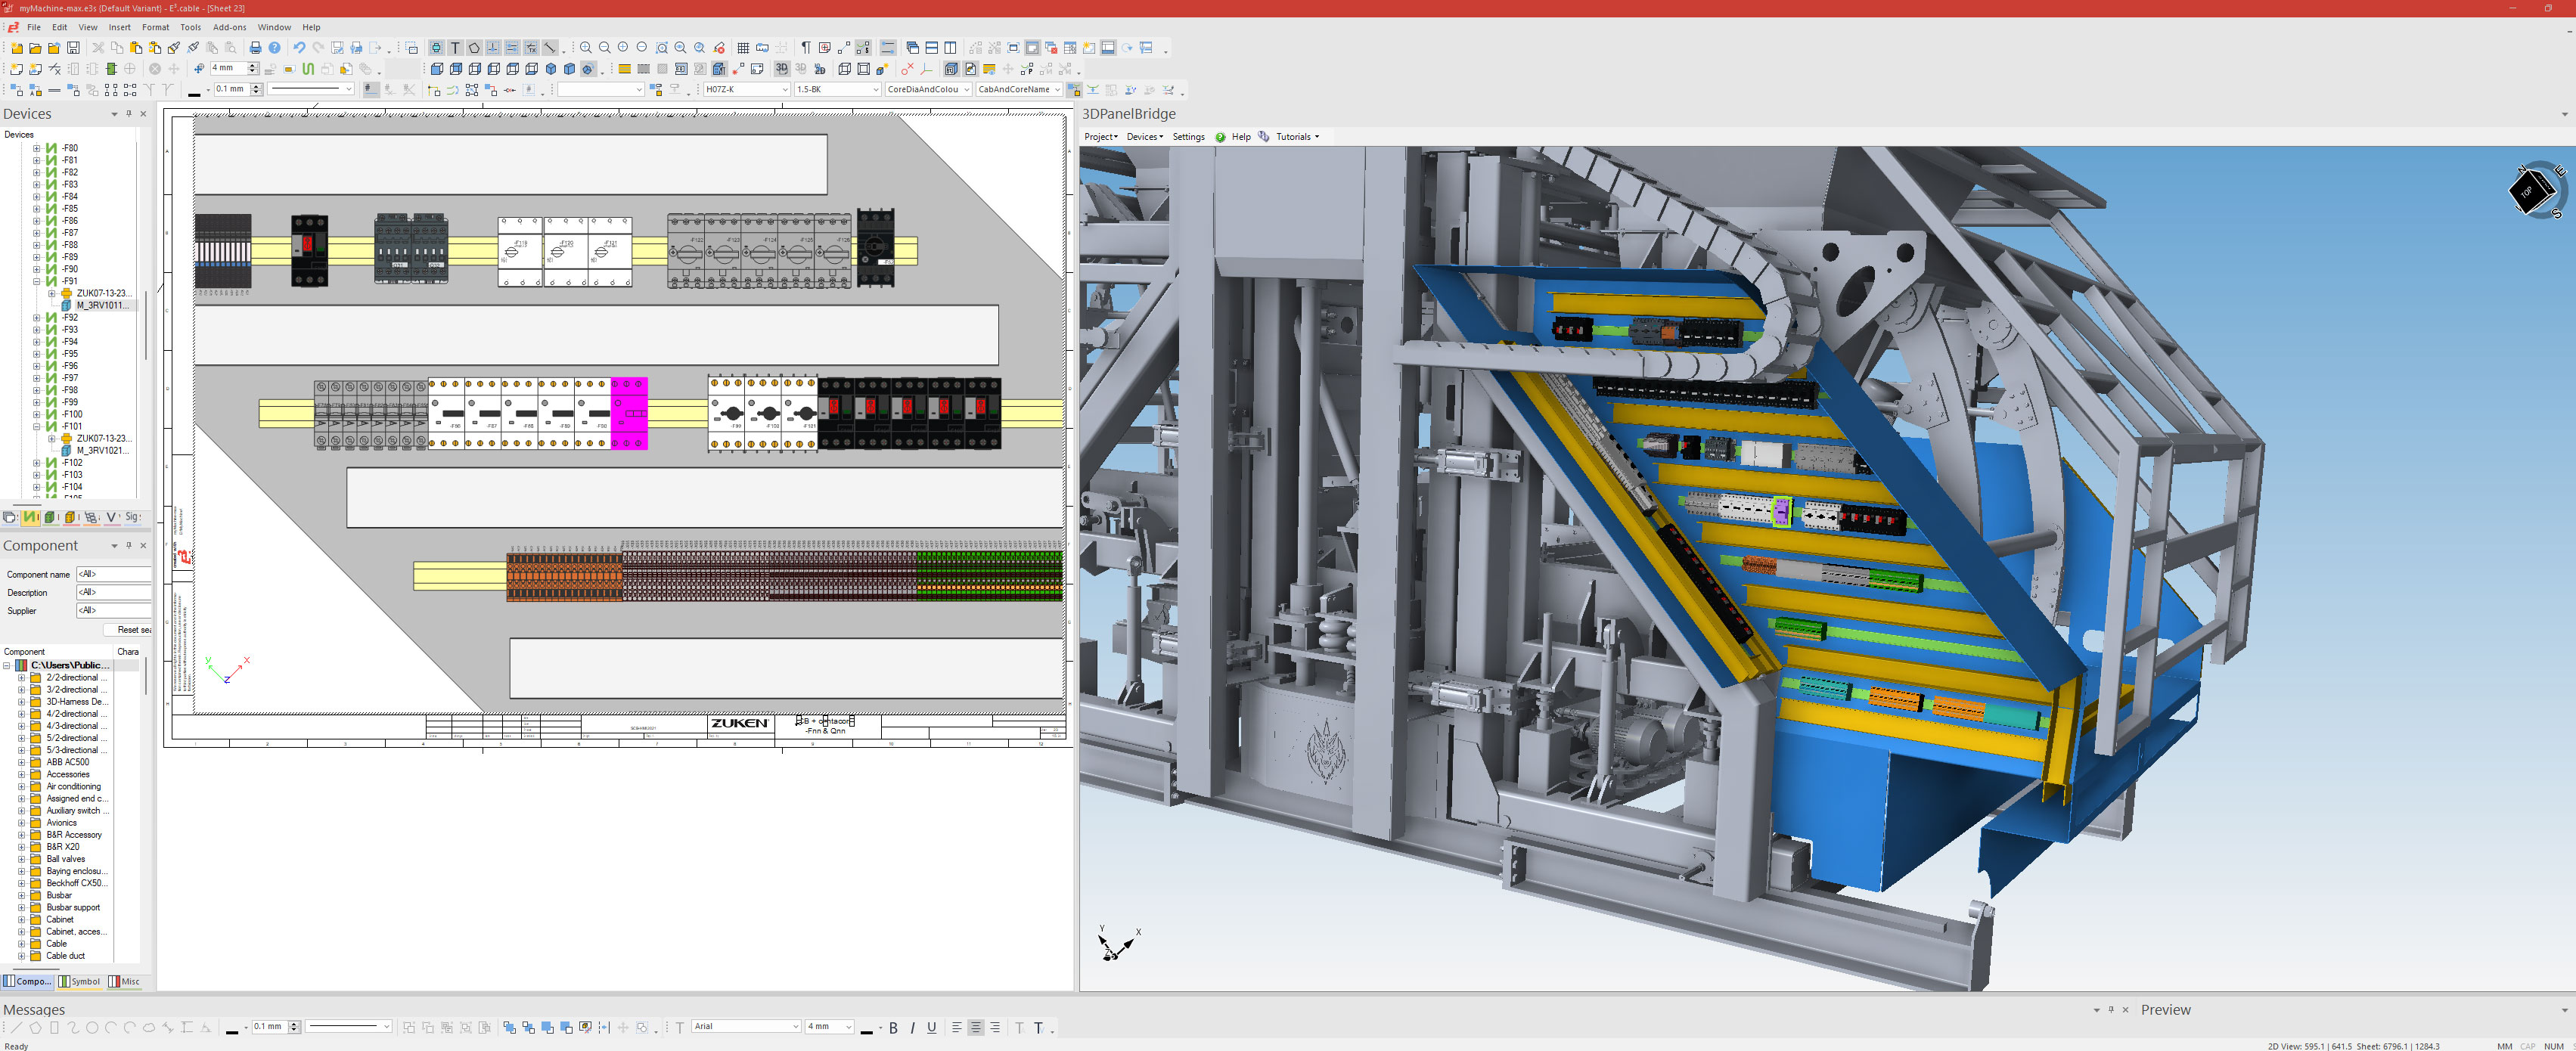Viewport: 2576px width, 1051px height.
Task: Switch to the Symbol tab
Action: [80, 981]
